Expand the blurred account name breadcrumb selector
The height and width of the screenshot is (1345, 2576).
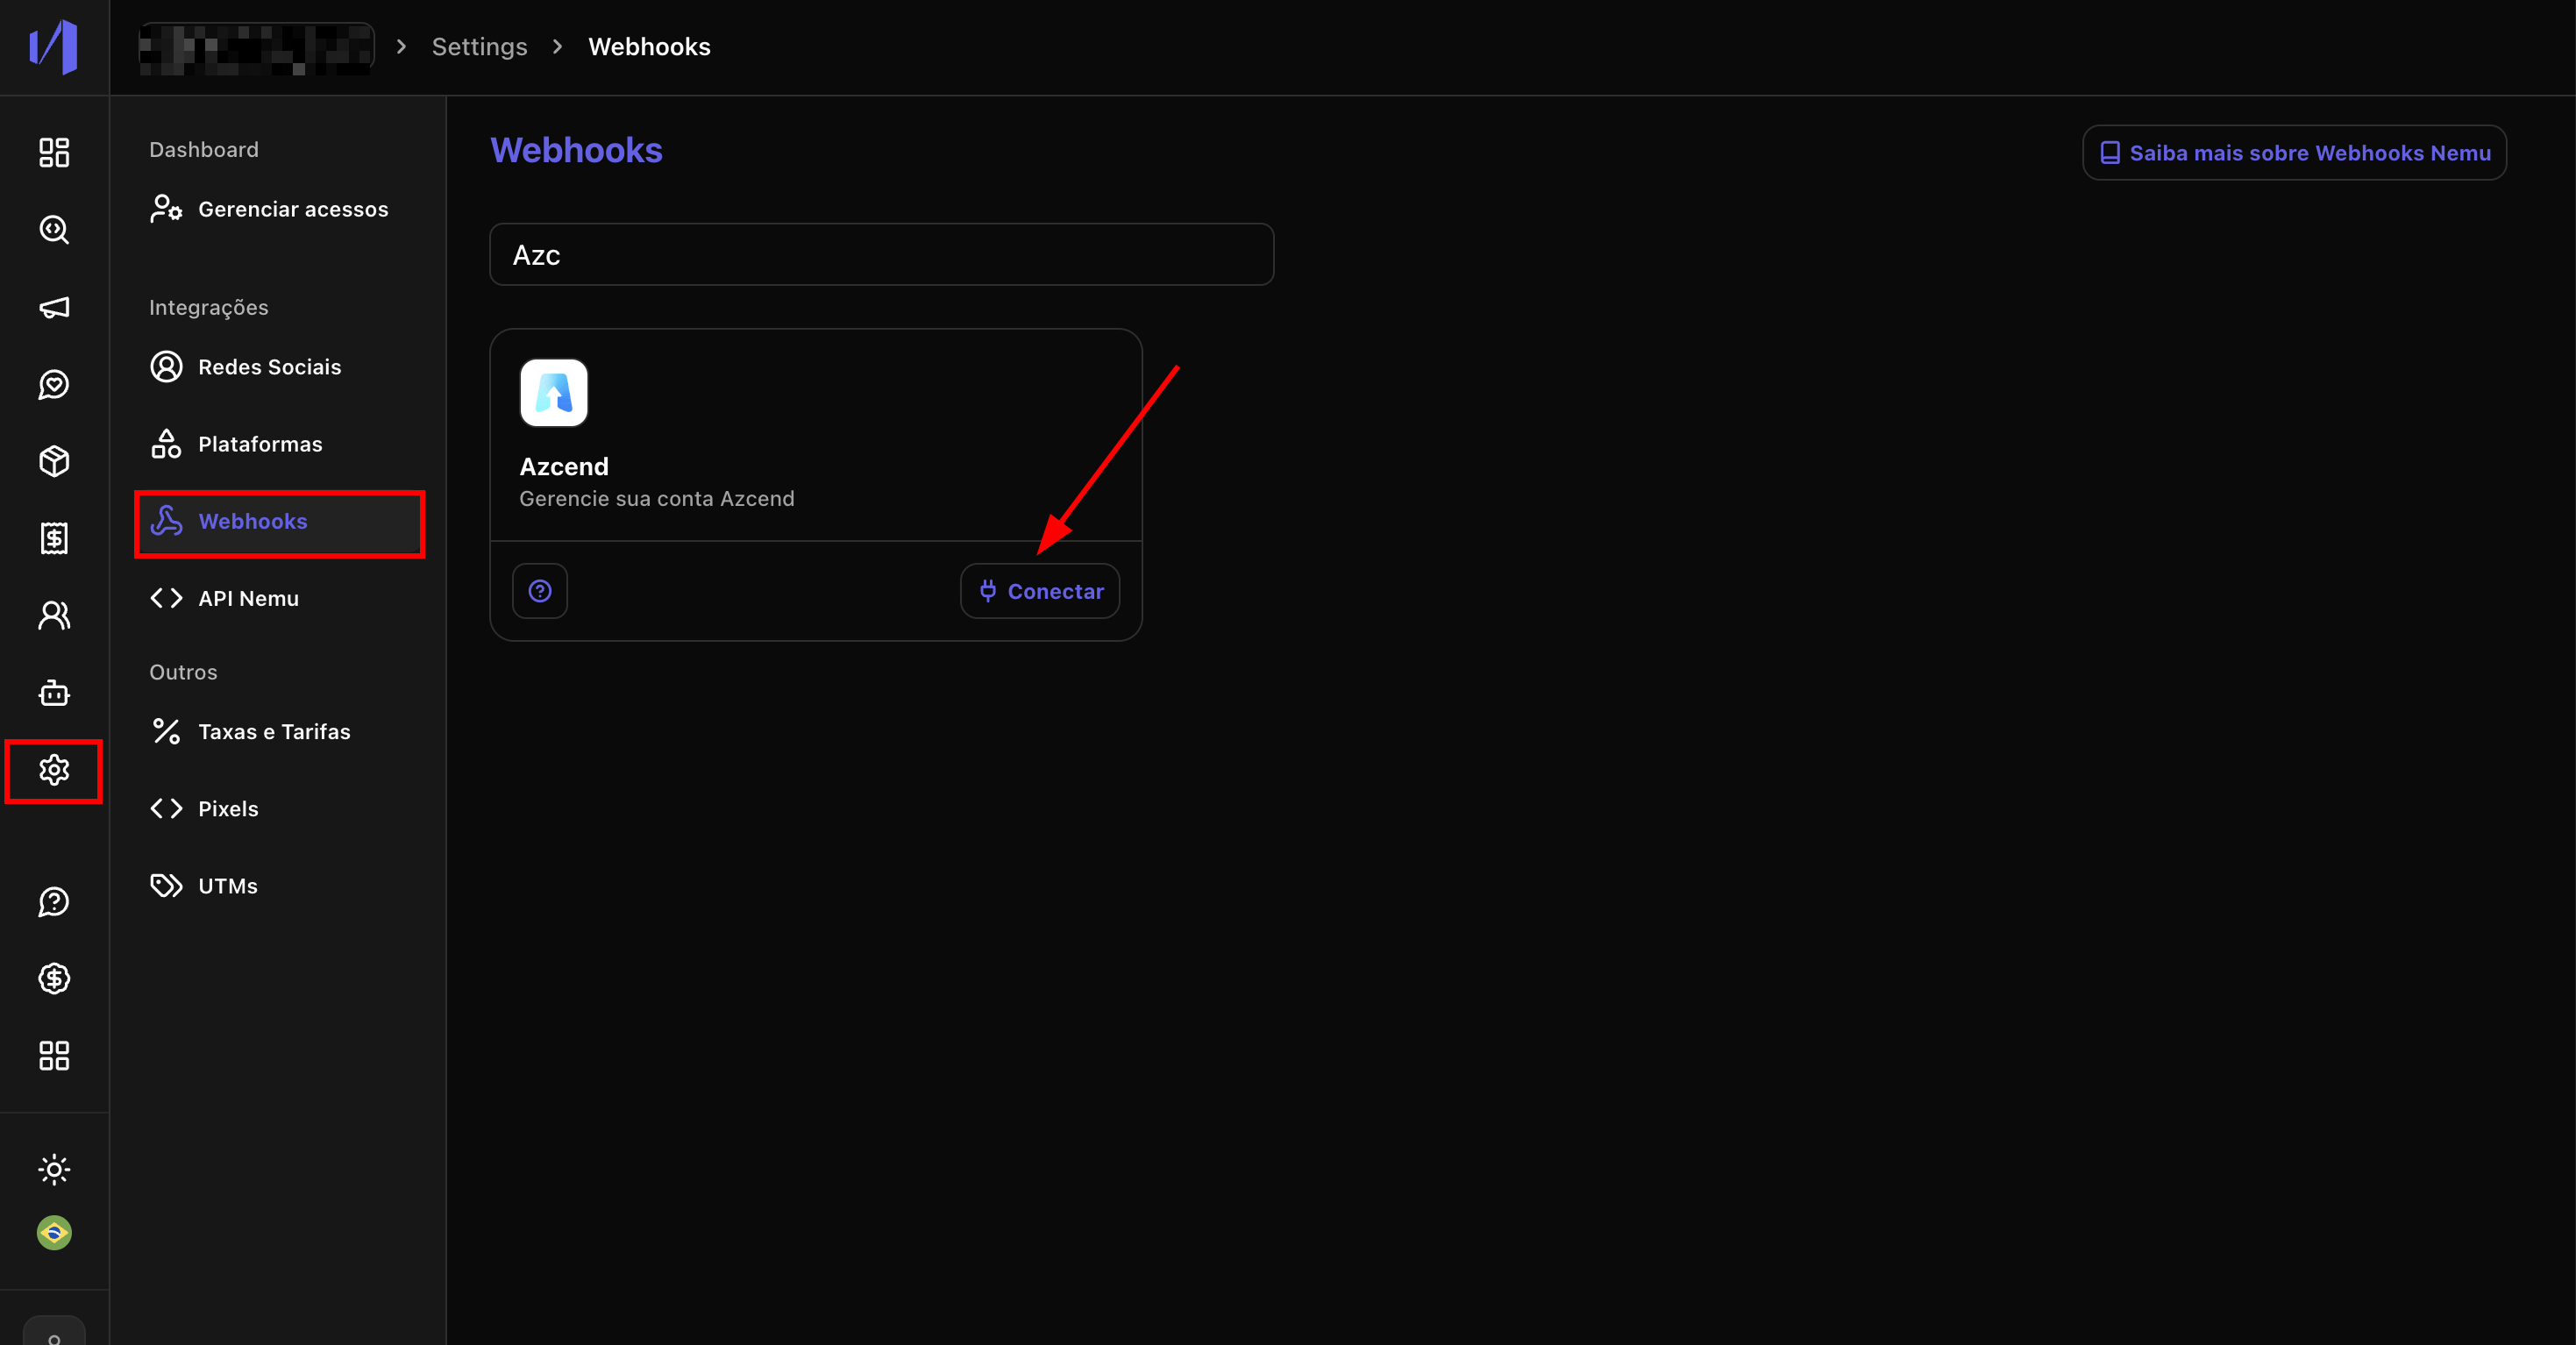pos(256,47)
